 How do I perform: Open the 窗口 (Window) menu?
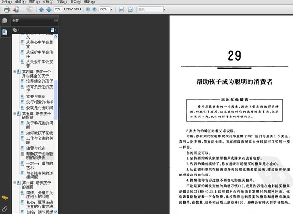pos(76,2)
